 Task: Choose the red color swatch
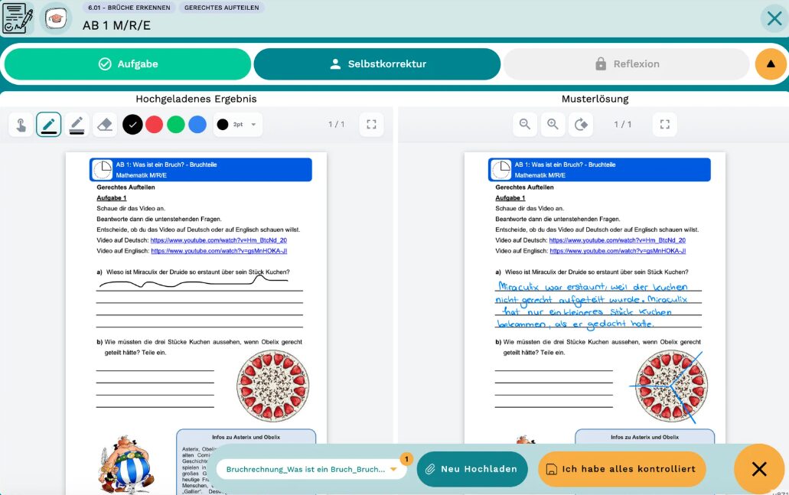154,124
